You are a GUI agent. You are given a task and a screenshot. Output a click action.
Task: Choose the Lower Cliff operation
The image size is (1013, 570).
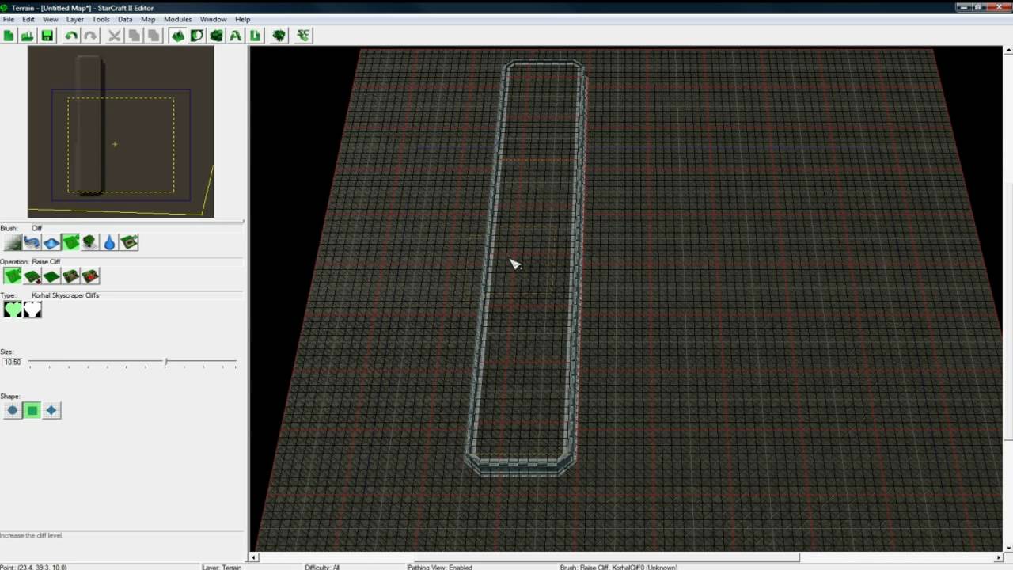(32, 275)
